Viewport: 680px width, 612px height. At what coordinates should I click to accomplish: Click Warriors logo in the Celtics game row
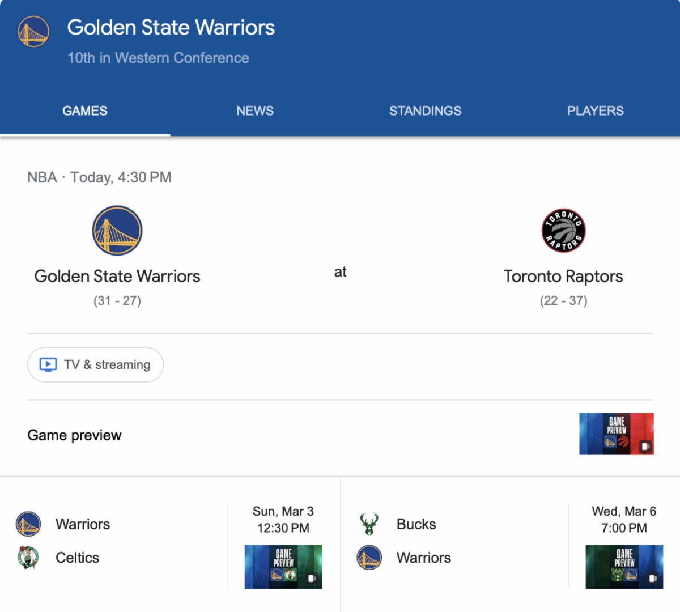(x=28, y=524)
